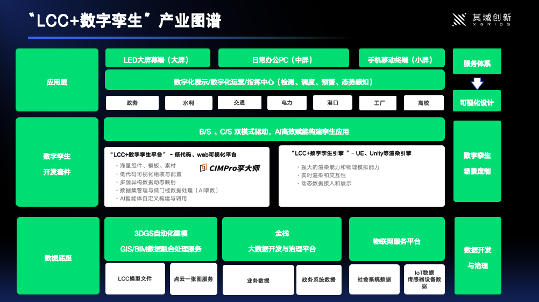Click the 动态数据接入和展示 bullet

click(324, 184)
